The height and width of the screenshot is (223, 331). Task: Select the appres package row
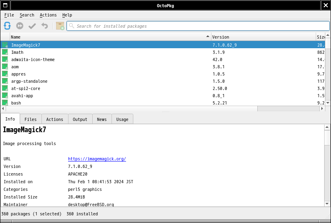coord(163,74)
